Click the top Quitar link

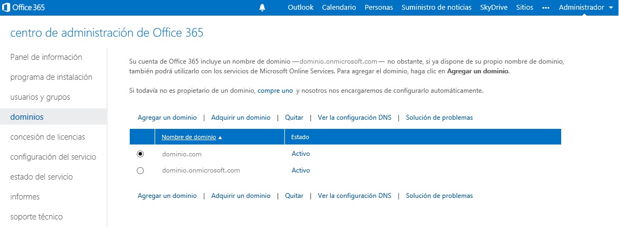294,117
